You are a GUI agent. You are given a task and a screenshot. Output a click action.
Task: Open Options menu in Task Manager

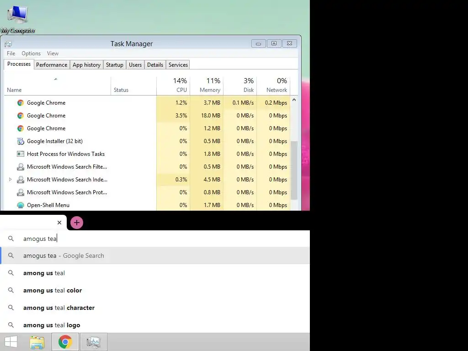(x=31, y=53)
